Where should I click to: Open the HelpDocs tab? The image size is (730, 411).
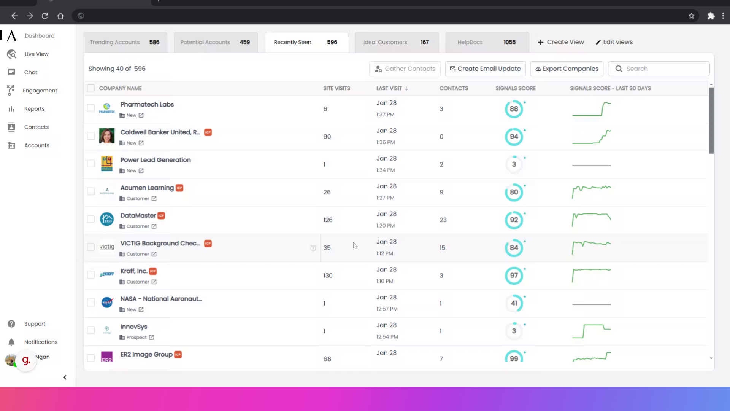click(487, 42)
